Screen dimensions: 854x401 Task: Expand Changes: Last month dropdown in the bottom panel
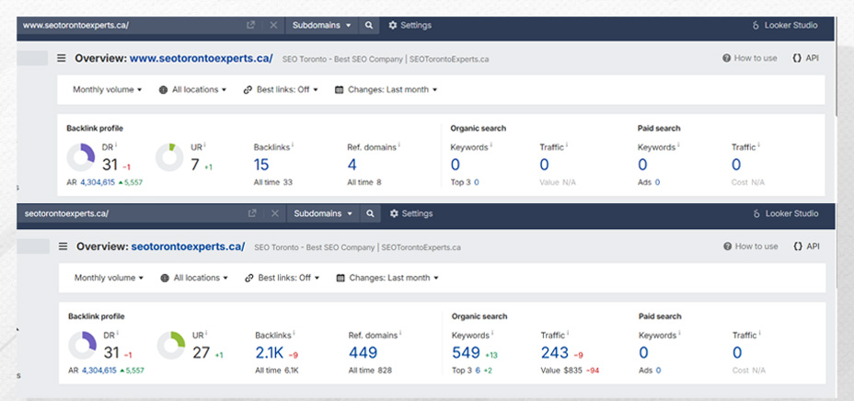click(387, 278)
